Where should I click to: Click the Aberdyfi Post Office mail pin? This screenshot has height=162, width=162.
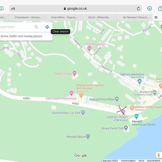[x=117, y=99]
